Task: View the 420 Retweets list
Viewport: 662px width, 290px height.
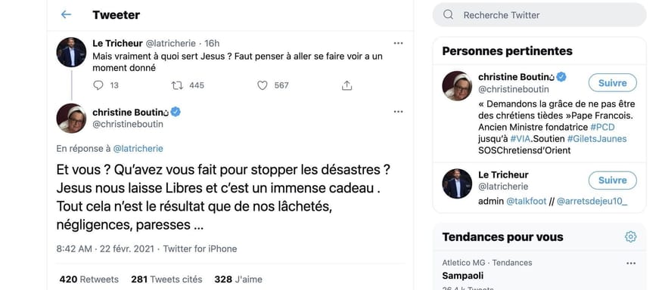Action: click(89, 279)
